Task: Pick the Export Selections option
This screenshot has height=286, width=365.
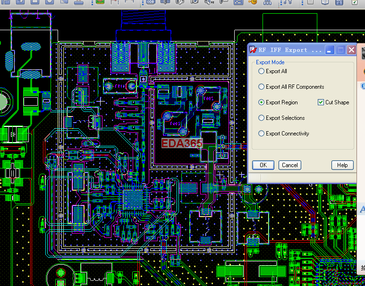Action: click(262, 118)
